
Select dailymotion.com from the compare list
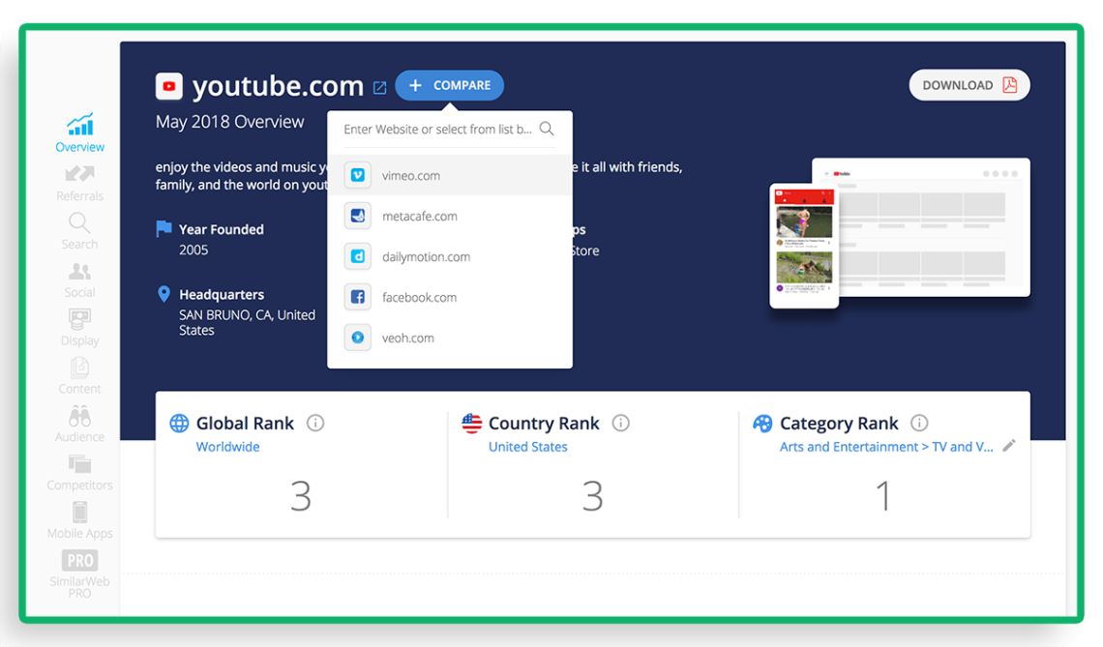pyautogui.click(x=450, y=256)
